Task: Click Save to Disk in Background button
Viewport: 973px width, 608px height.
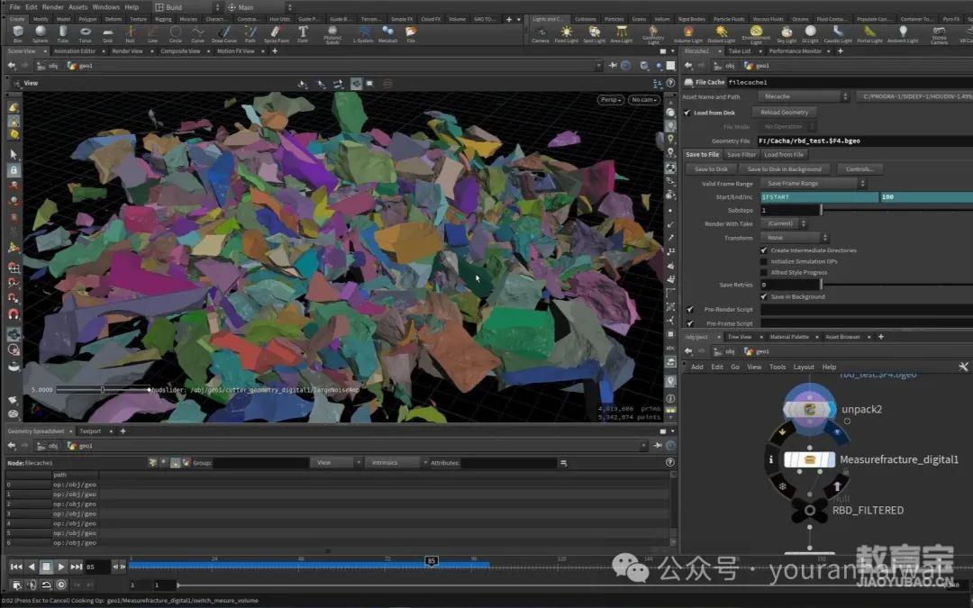Action: coord(785,168)
